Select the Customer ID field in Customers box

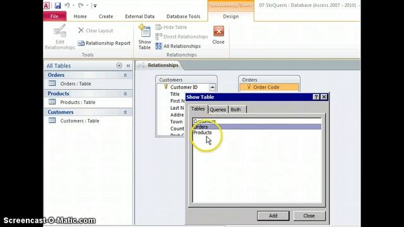click(184, 87)
